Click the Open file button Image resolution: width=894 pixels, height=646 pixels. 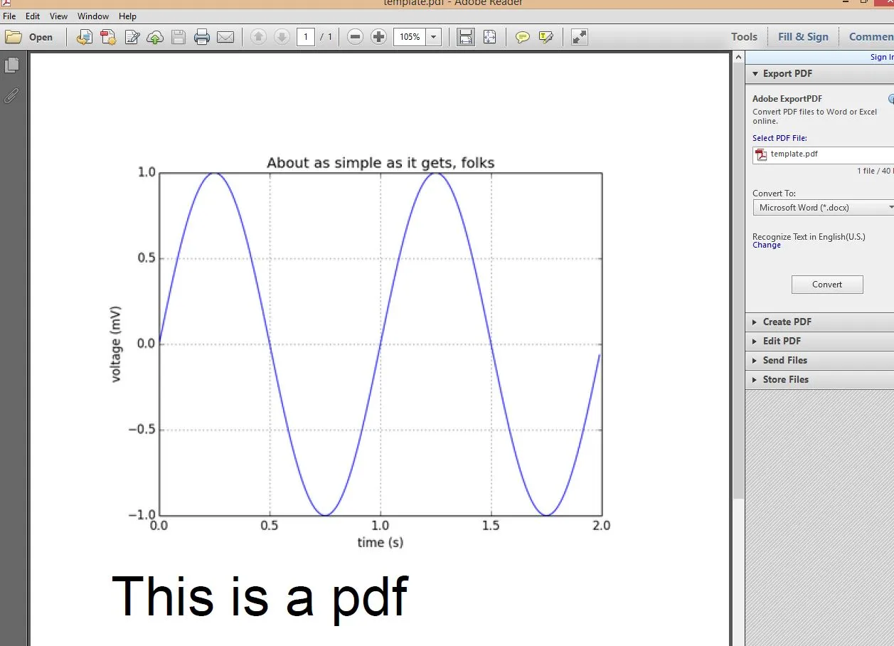tap(29, 37)
